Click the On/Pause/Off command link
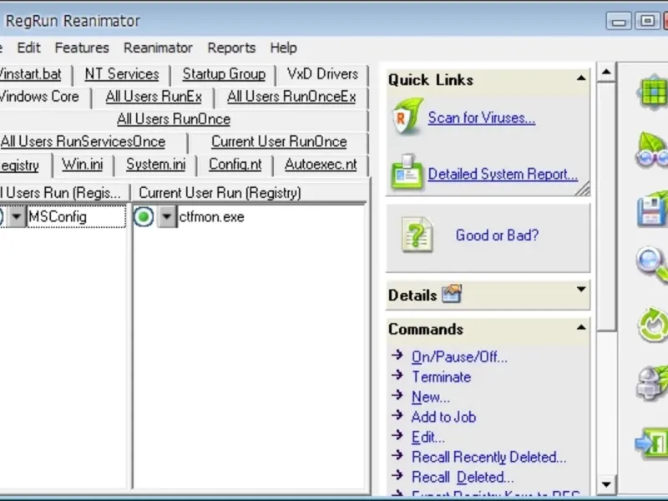Viewport: 668px width, 501px height. (x=459, y=357)
